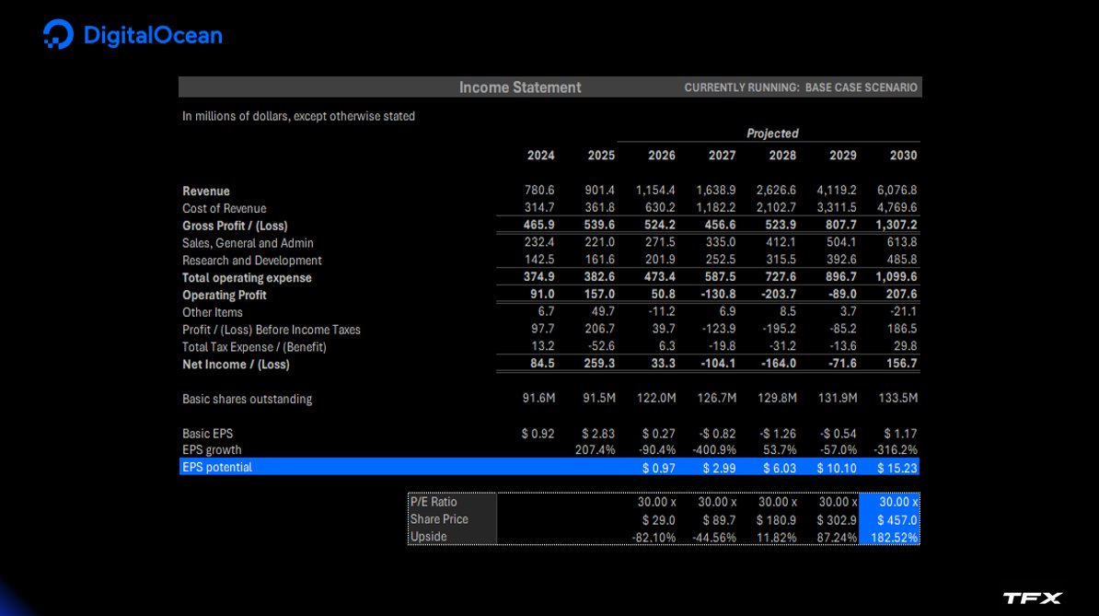The image size is (1099, 616).
Task: Select 2028 pre-tax loss value -195.2
Action: tap(779, 329)
